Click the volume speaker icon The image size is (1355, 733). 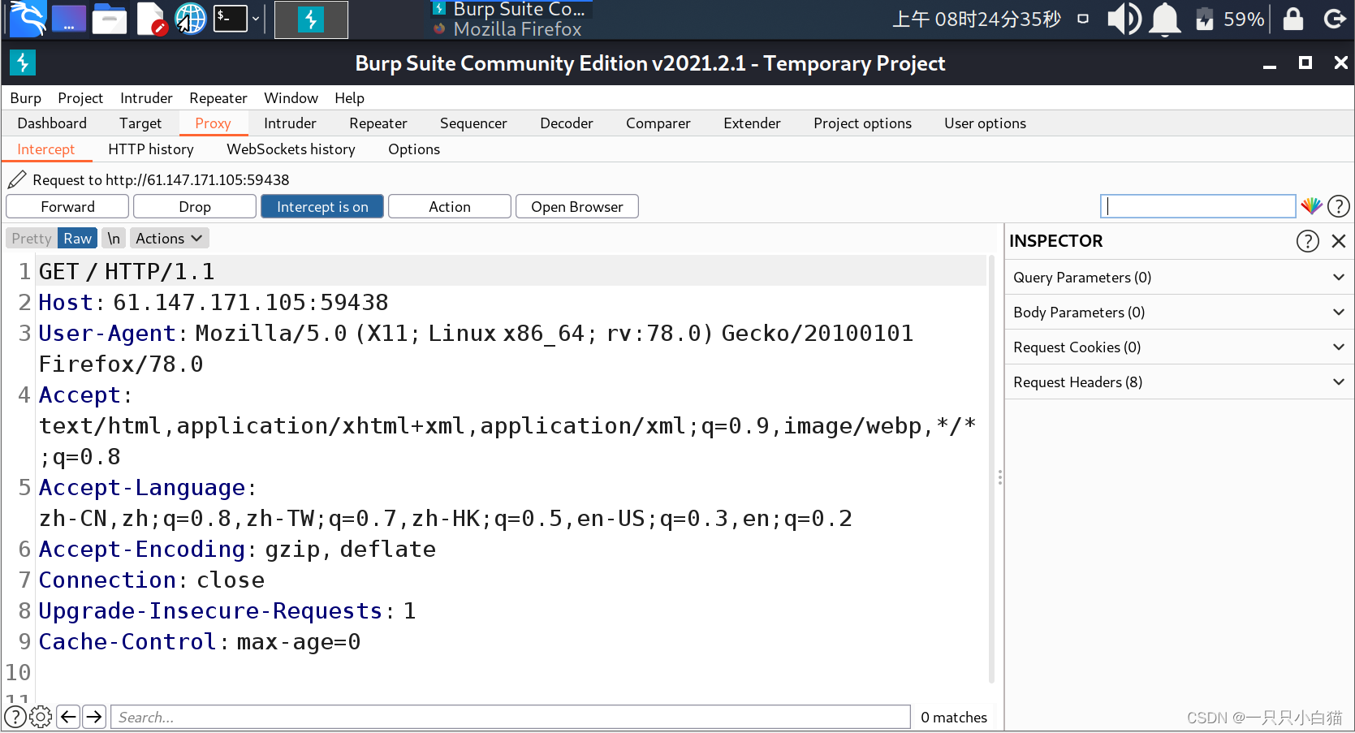tap(1124, 19)
